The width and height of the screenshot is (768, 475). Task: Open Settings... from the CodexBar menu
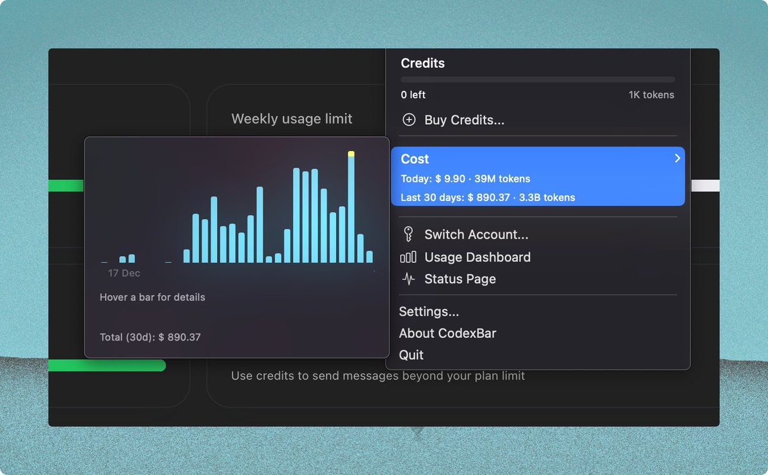pyautogui.click(x=429, y=312)
